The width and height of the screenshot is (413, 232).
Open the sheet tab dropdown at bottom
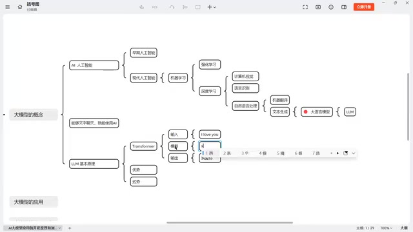[60, 227]
